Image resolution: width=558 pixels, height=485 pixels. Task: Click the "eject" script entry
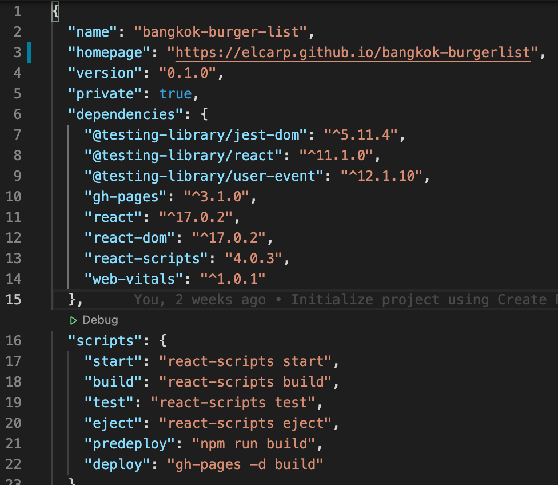pyautogui.click(x=113, y=423)
